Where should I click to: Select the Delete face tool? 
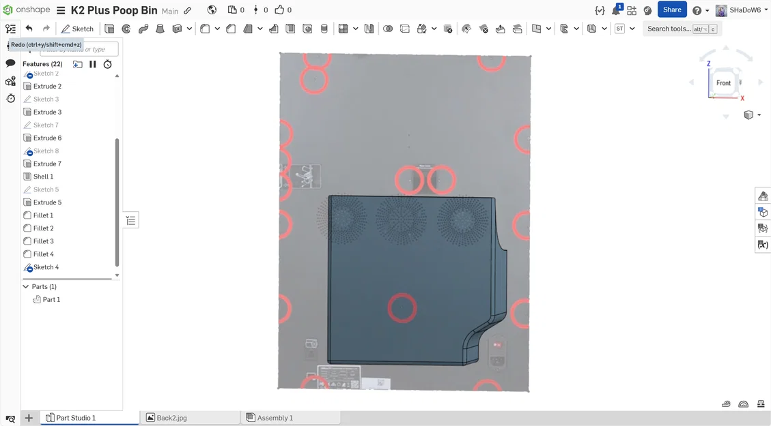point(483,29)
